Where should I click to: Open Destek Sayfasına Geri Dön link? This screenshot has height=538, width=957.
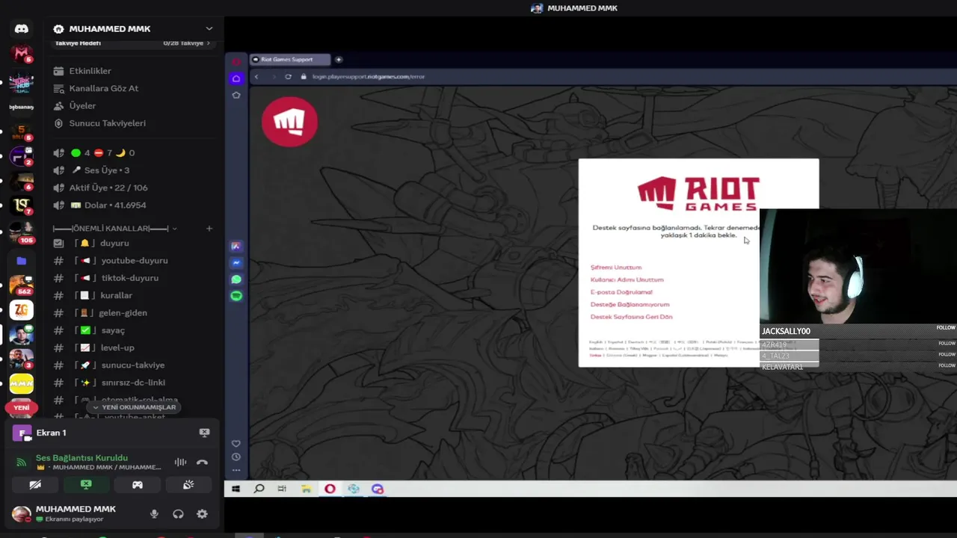point(631,317)
